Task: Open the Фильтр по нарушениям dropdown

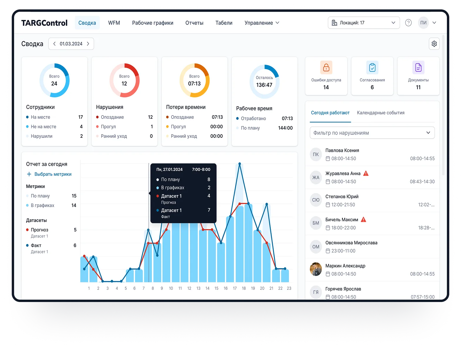Action: tap(372, 133)
